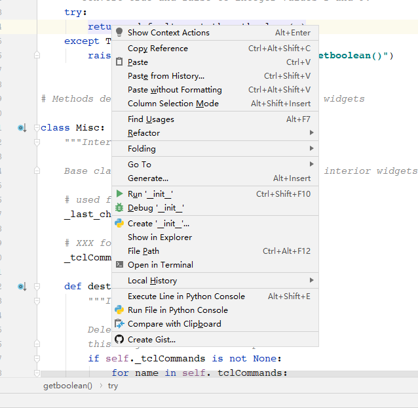The image size is (418, 408).
Task: Collapse the class Misc fold marker
Action: pyautogui.click(x=37, y=128)
